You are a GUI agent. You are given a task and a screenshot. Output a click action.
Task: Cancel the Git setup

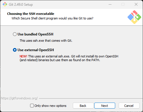pos(129,106)
